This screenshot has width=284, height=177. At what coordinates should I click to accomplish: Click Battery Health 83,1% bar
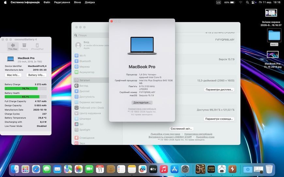(25, 97)
